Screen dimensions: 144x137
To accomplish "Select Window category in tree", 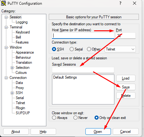I will click(x=16, y=47).
